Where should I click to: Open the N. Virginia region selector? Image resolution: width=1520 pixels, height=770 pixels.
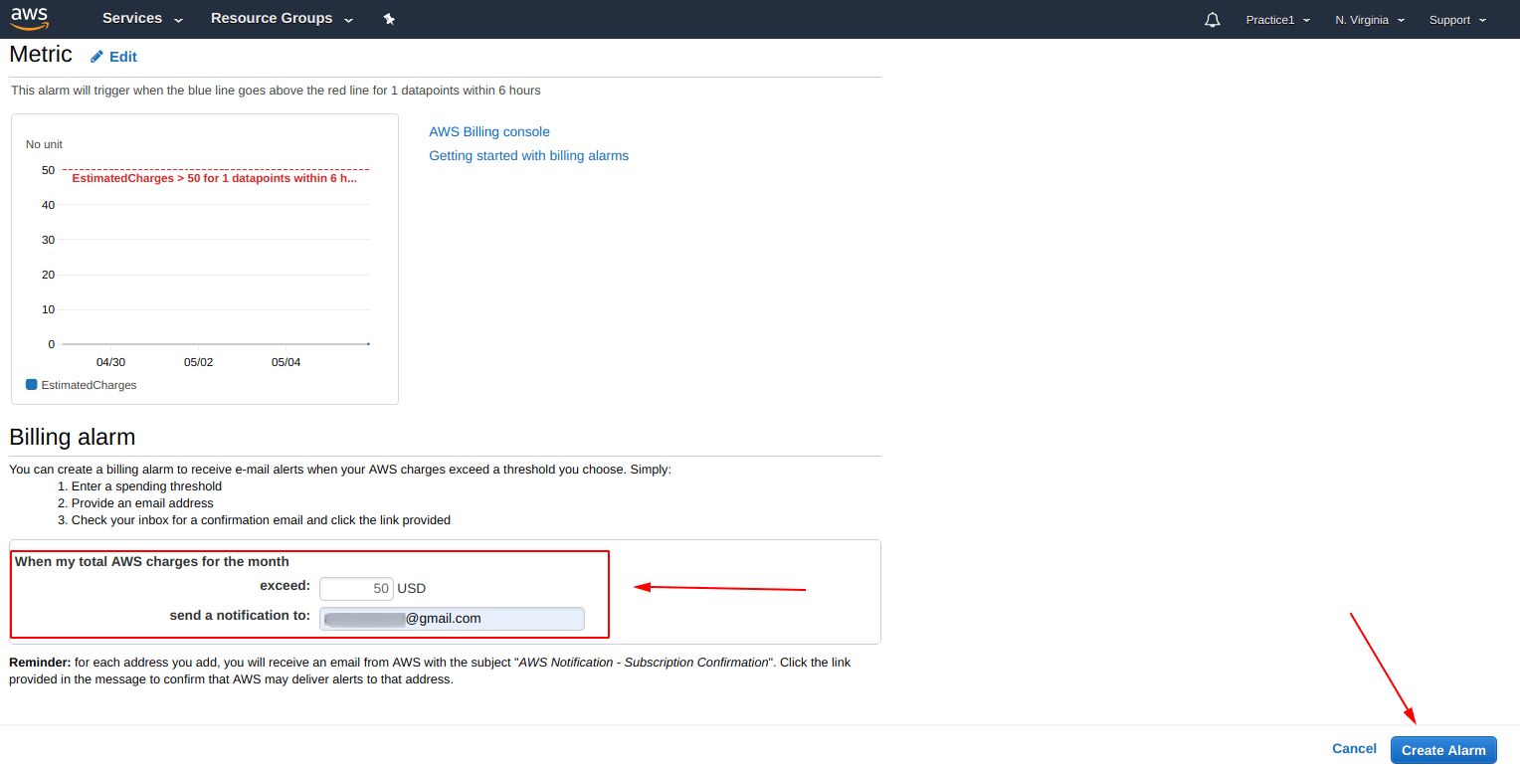pos(1370,20)
